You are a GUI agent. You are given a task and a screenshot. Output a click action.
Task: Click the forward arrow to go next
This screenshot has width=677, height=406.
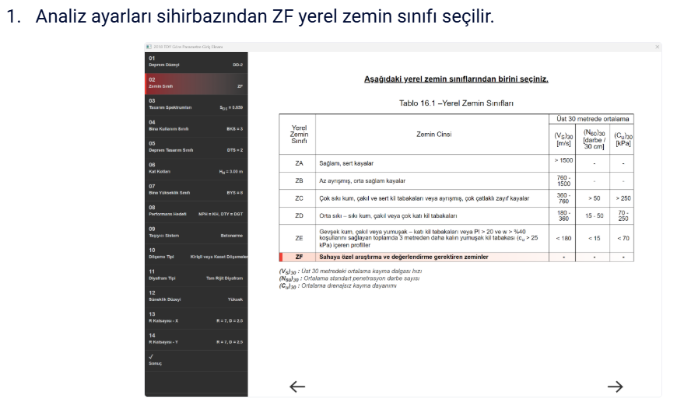615,387
